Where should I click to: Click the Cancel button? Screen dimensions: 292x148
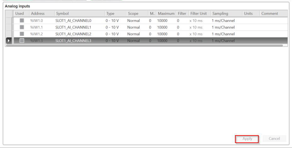pyautogui.click(x=274, y=139)
